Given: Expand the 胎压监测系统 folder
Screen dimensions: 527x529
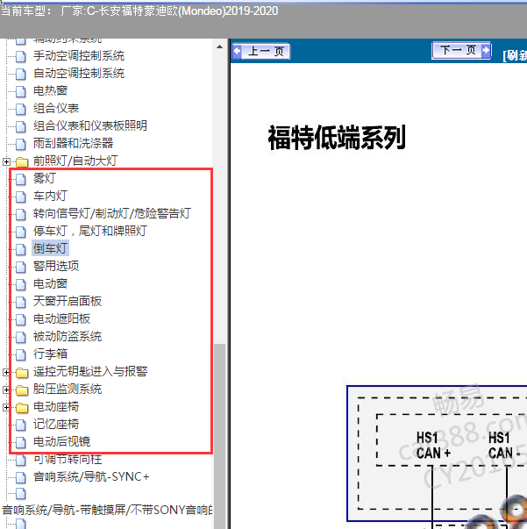Looking at the screenshot, I should point(6,390).
